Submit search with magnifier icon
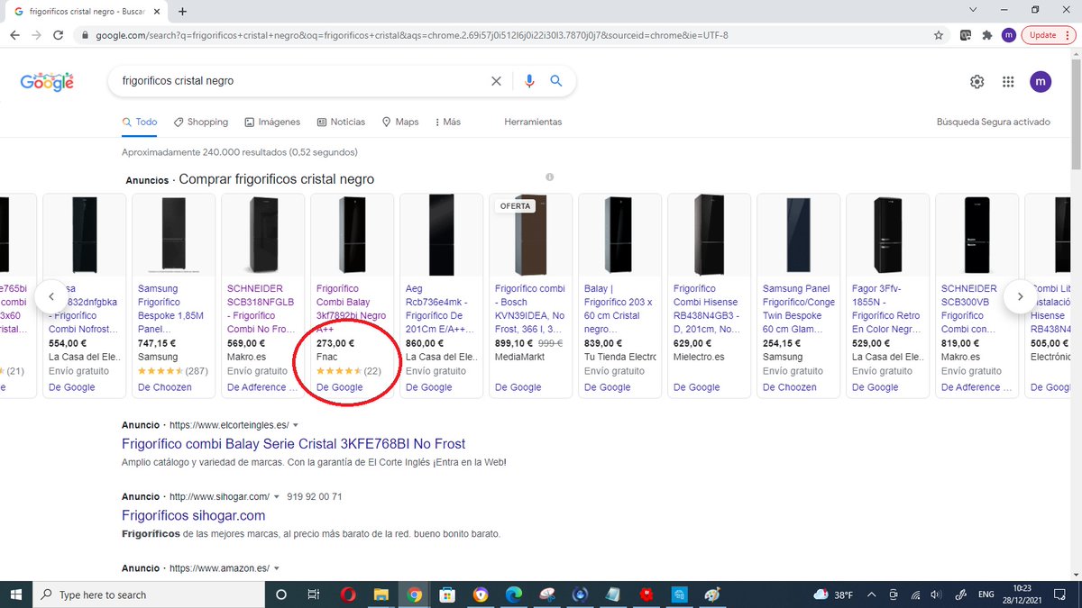The width and height of the screenshot is (1082, 608). click(556, 81)
